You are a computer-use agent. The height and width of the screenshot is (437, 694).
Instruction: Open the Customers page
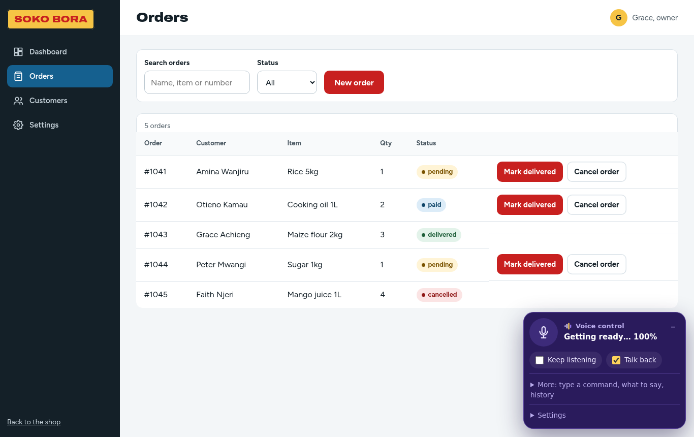point(60,101)
